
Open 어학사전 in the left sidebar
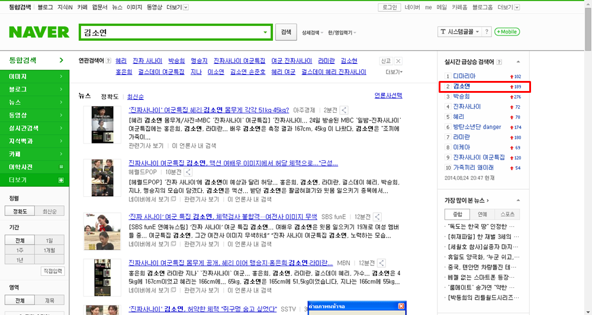pyautogui.click(x=35, y=167)
